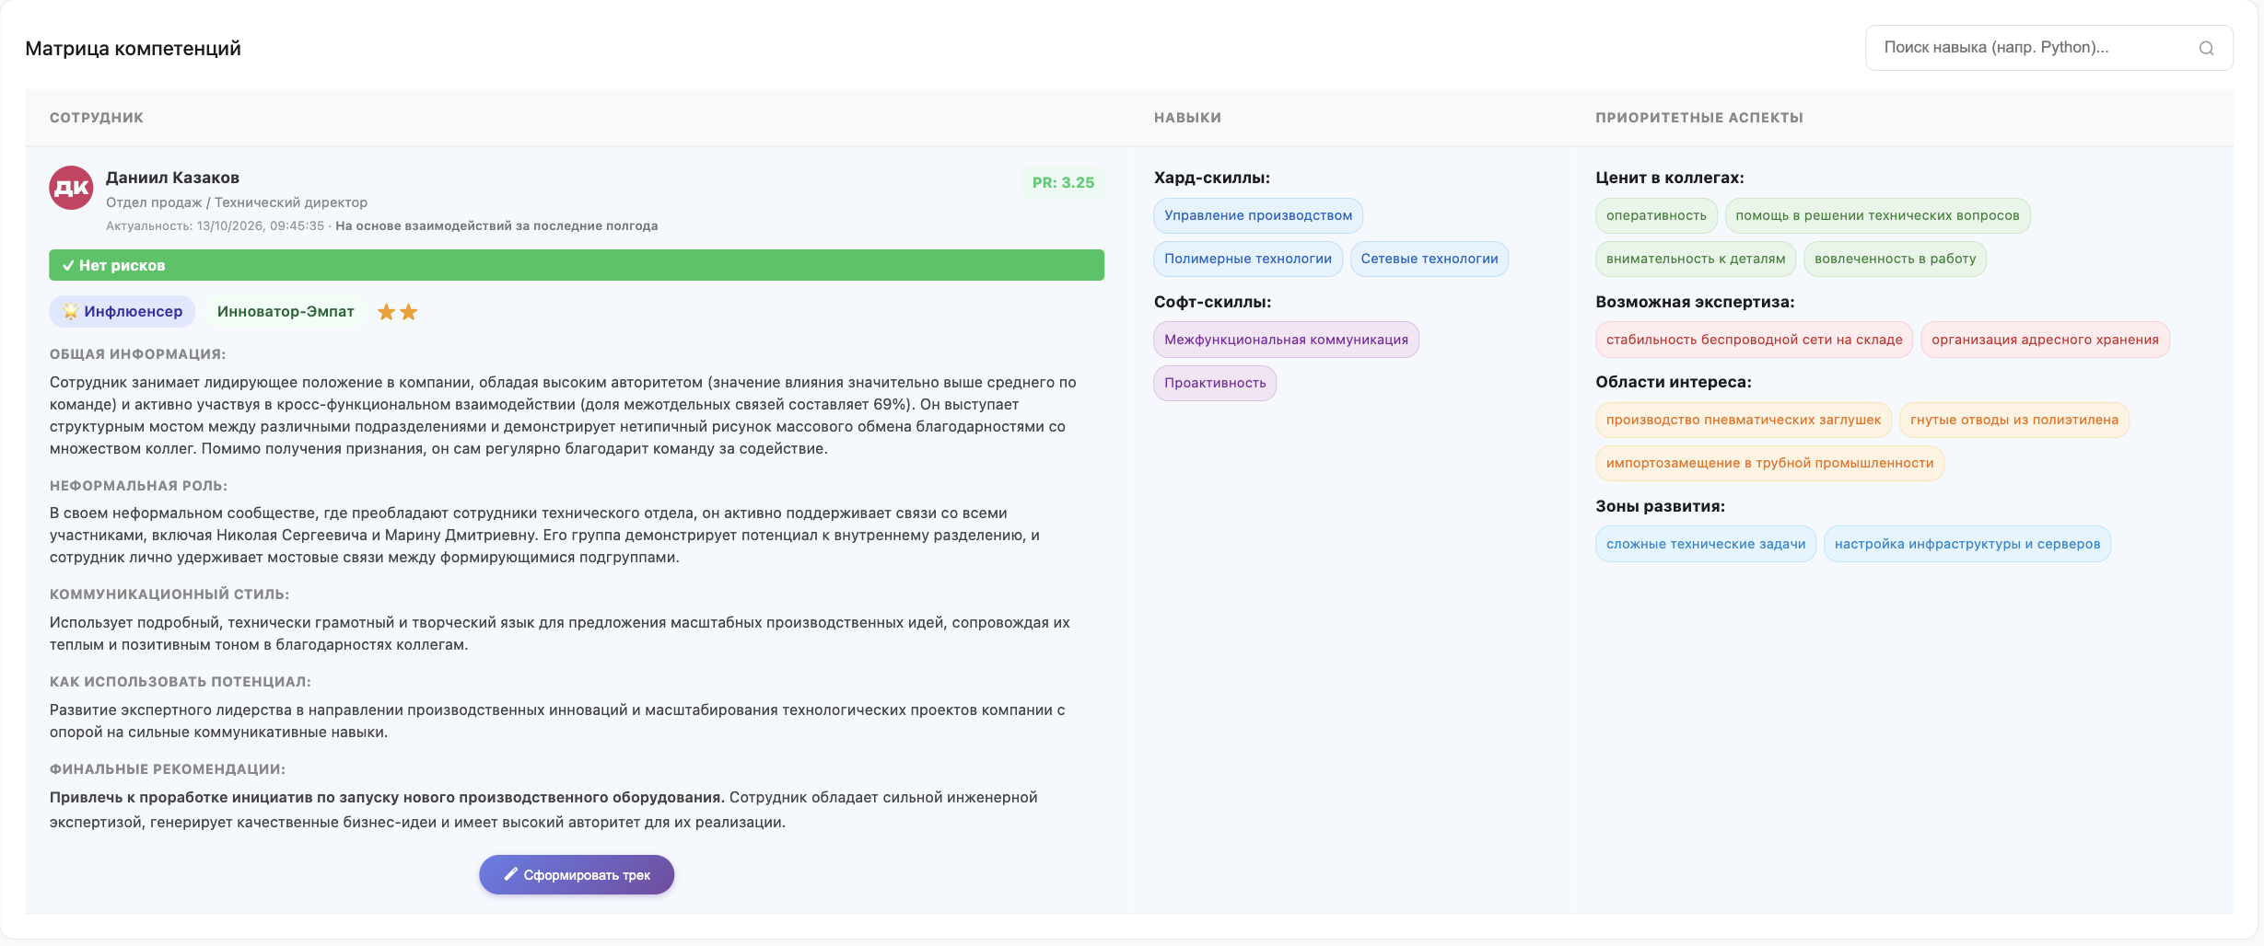Image resolution: width=2264 pixels, height=946 pixels.
Task: Select the Инфлюенсер badge
Action: [x=123, y=311]
